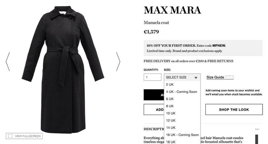Collapse the Description section with the minus icon

[257, 129]
